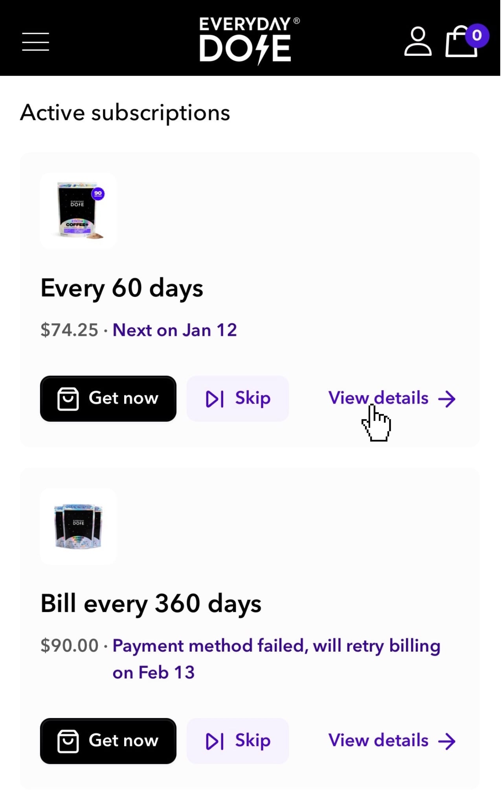This screenshot has width=501, height=796.
Task: Skip the Jan 12 delivery
Action: [x=238, y=398]
